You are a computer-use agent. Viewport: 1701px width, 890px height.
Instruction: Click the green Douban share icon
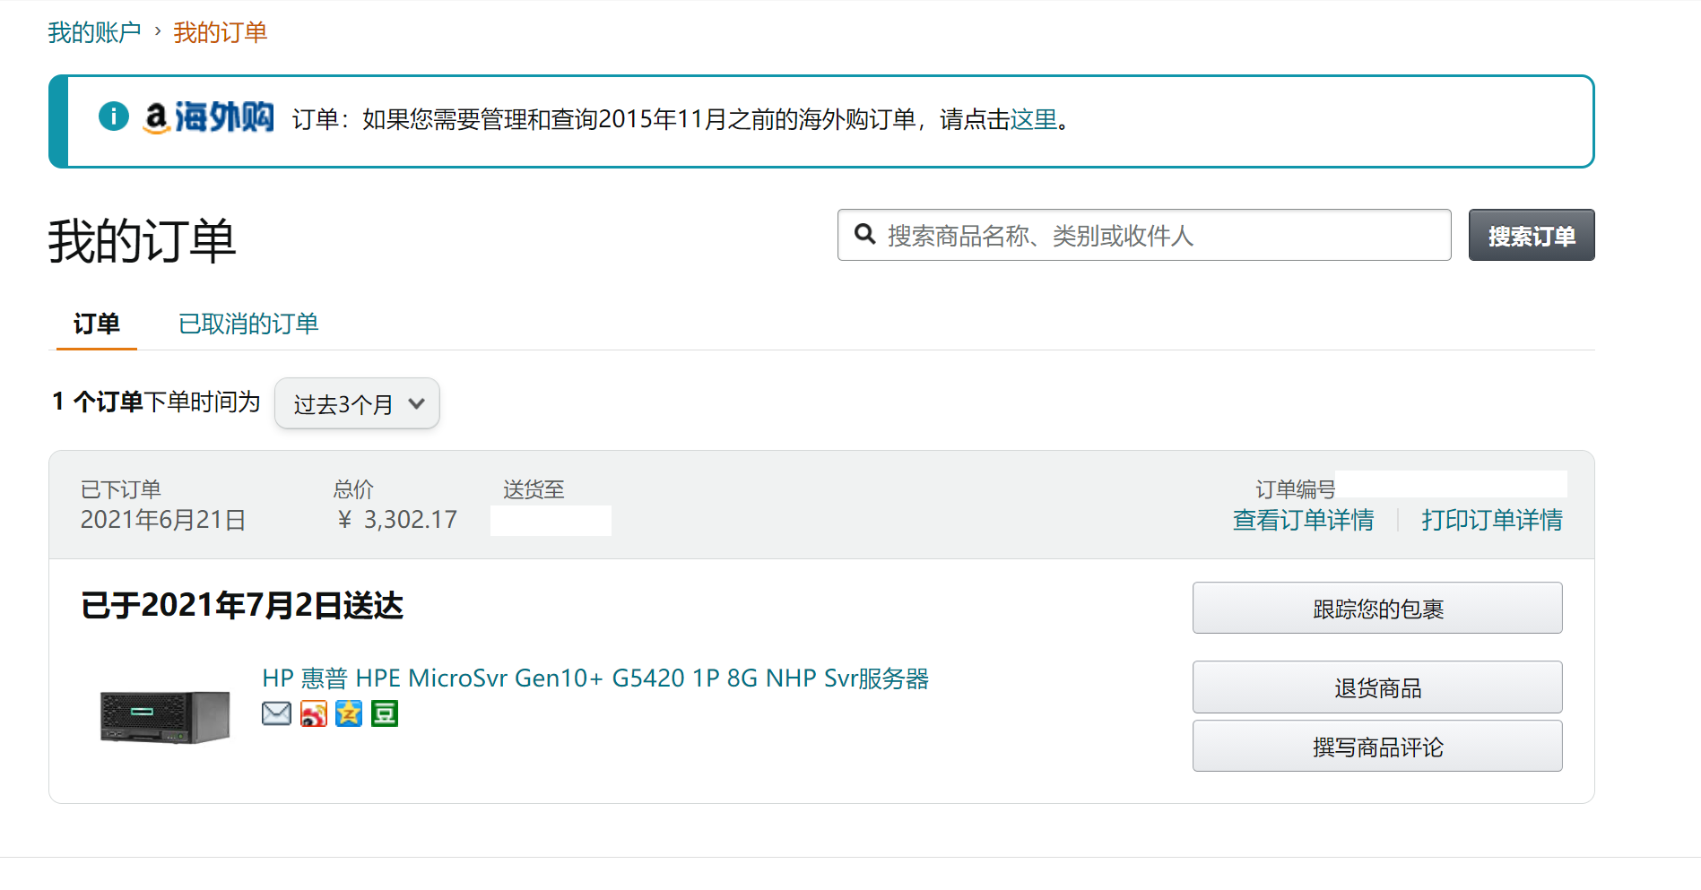point(385,713)
